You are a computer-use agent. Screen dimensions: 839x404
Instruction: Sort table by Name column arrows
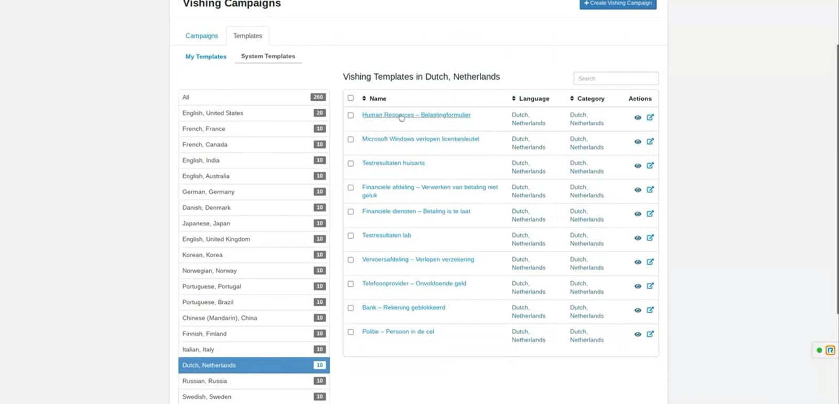(x=364, y=99)
